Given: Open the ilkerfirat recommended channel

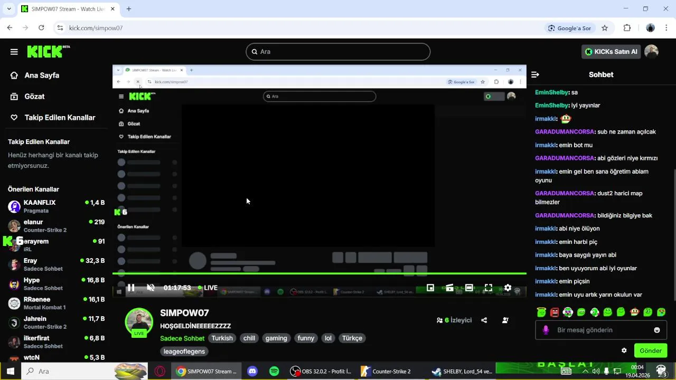Looking at the screenshot, I should [56, 342].
